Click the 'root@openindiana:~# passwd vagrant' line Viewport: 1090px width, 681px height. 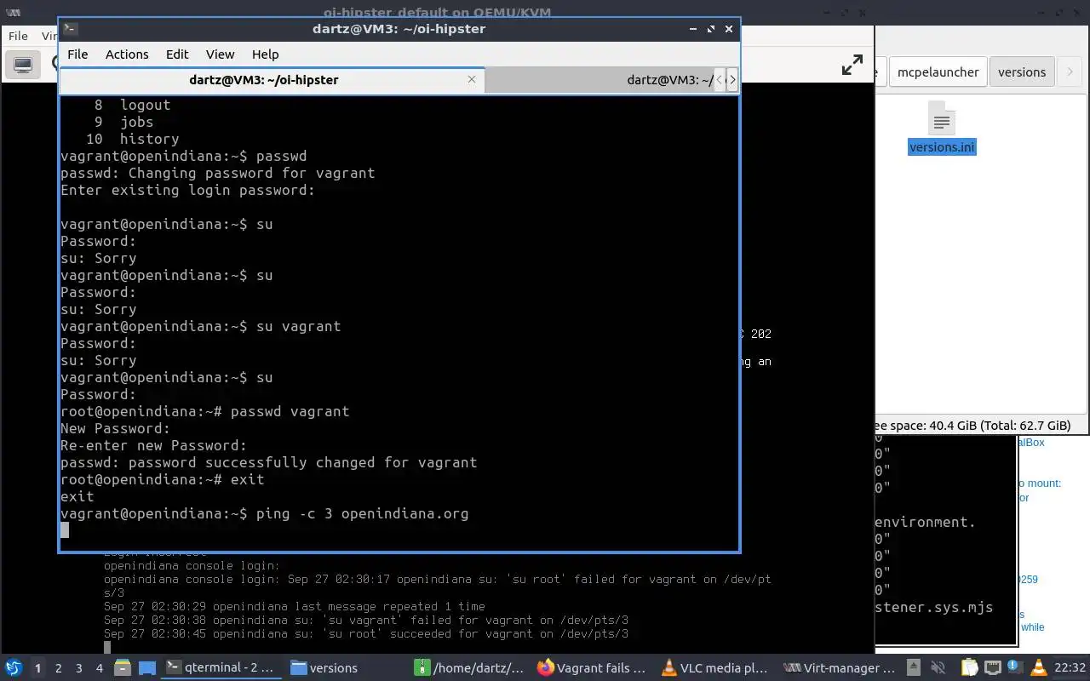205,411
